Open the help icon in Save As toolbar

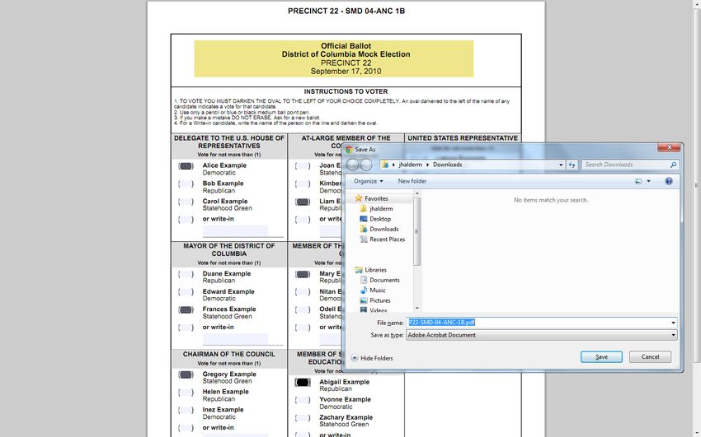668,181
